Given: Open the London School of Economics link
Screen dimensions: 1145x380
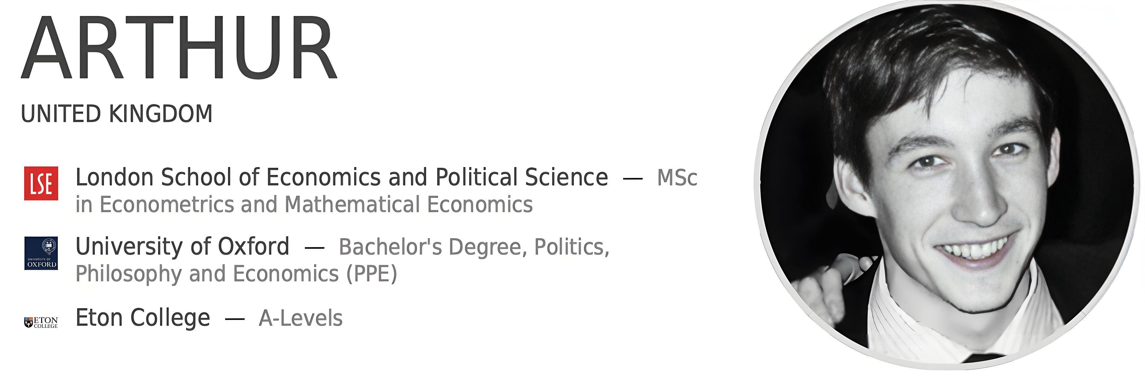Looking at the screenshot, I should pyautogui.click(x=341, y=177).
